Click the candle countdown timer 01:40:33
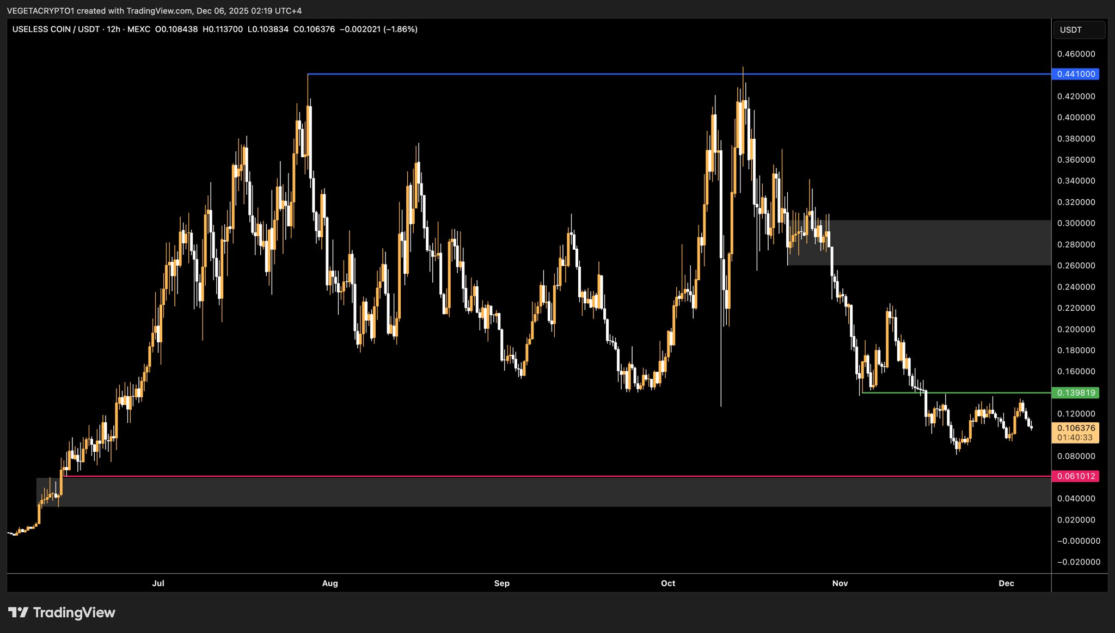Viewport: 1115px width, 633px height. (x=1075, y=438)
